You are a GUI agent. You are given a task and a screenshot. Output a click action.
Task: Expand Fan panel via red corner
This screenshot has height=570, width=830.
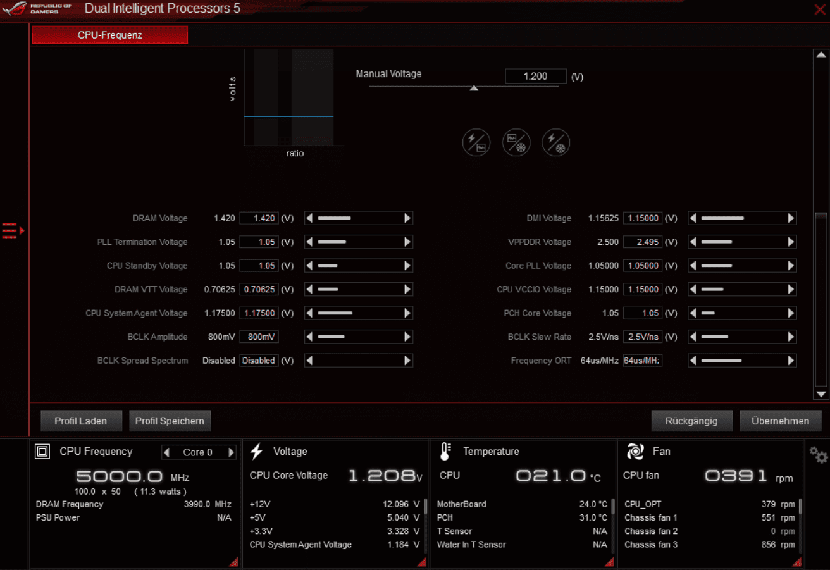point(797,562)
